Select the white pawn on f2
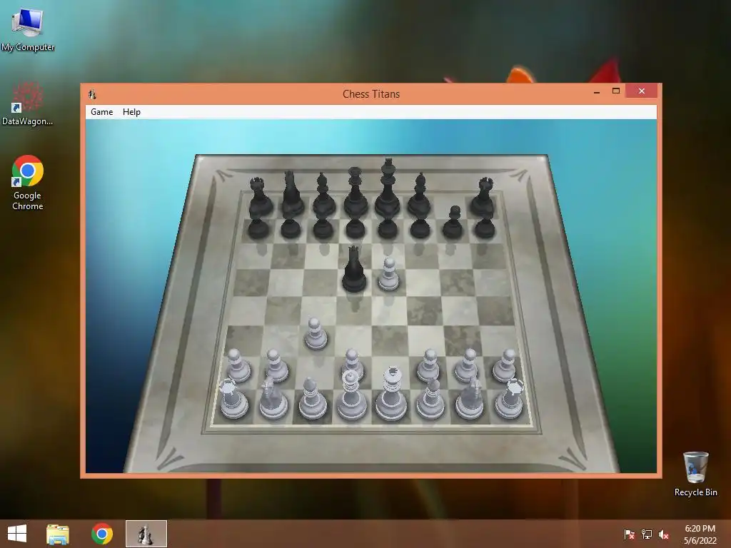731x548 pixels. coord(428,365)
